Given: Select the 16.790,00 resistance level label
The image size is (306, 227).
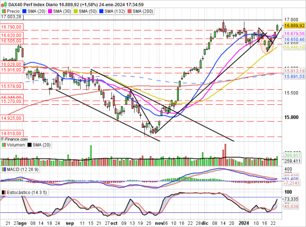Looking at the screenshot, I should pyautogui.click(x=10, y=28).
